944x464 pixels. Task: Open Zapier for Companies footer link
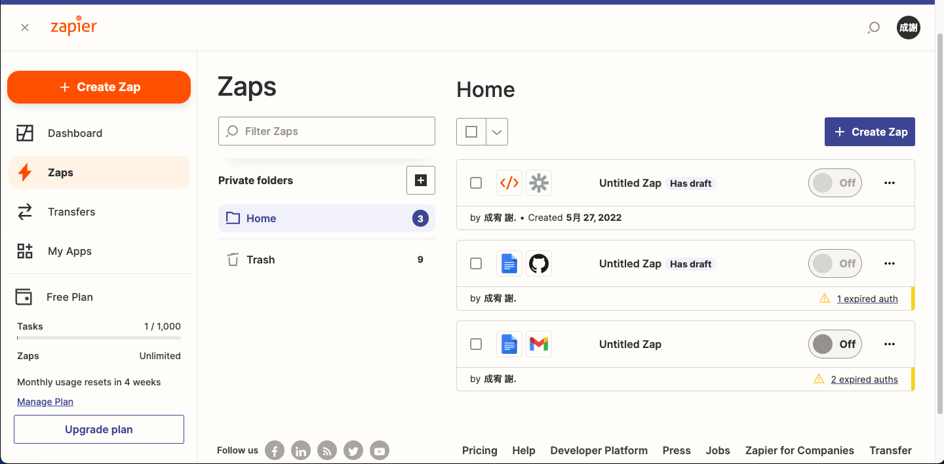click(800, 450)
